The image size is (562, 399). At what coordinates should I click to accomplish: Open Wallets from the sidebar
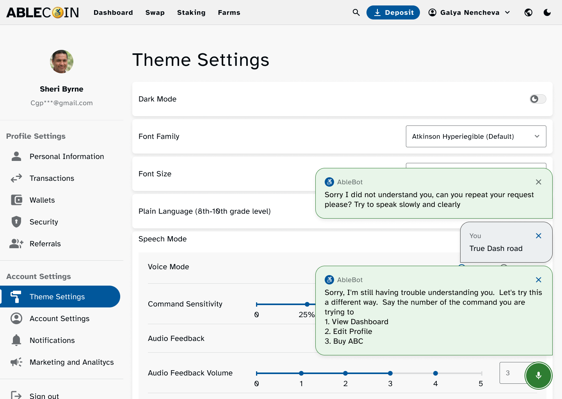click(42, 200)
